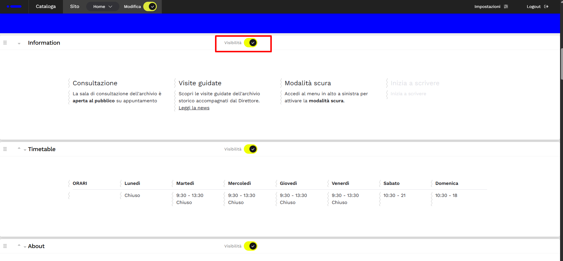Edit the Modalità scura heading

pos(308,83)
